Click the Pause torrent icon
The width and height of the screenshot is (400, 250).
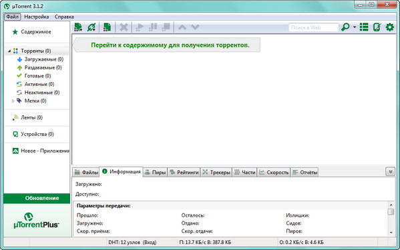(x=153, y=27)
